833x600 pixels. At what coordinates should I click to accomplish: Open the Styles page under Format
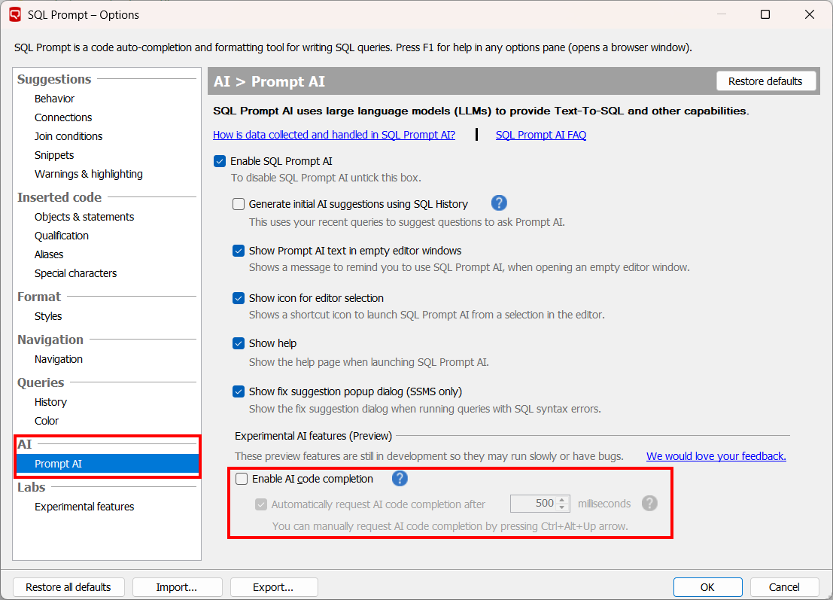[x=48, y=316]
